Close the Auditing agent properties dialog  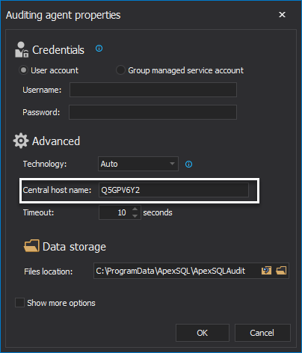click(x=282, y=15)
